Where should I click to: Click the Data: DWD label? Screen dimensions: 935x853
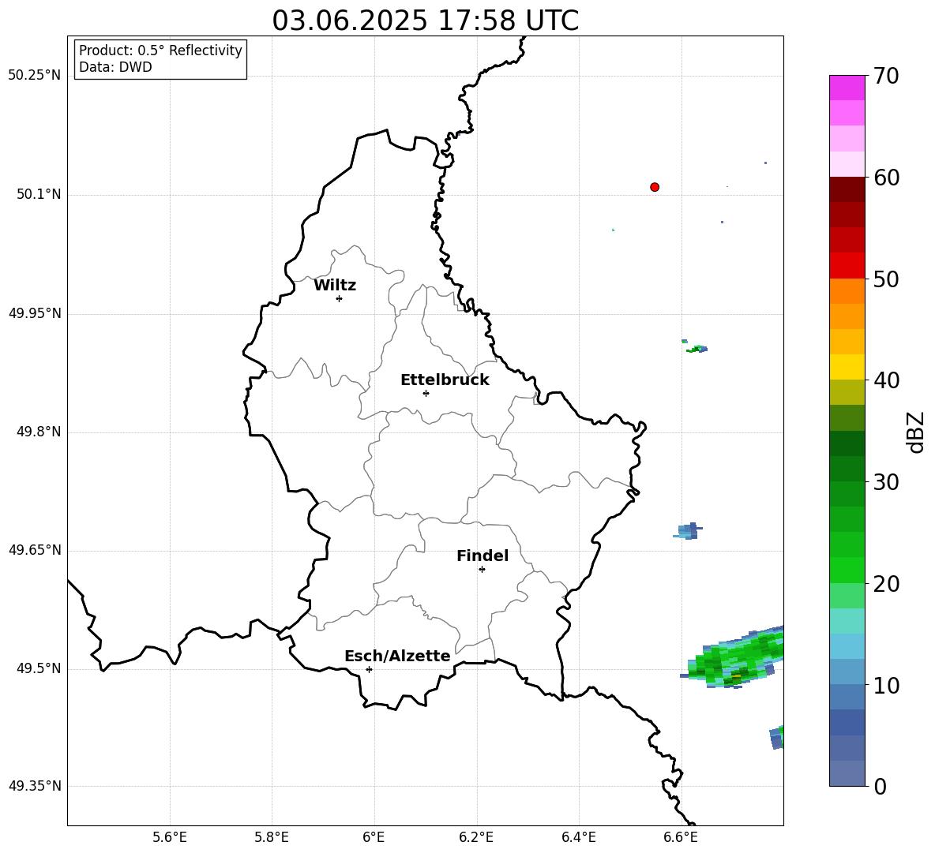click(115, 67)
